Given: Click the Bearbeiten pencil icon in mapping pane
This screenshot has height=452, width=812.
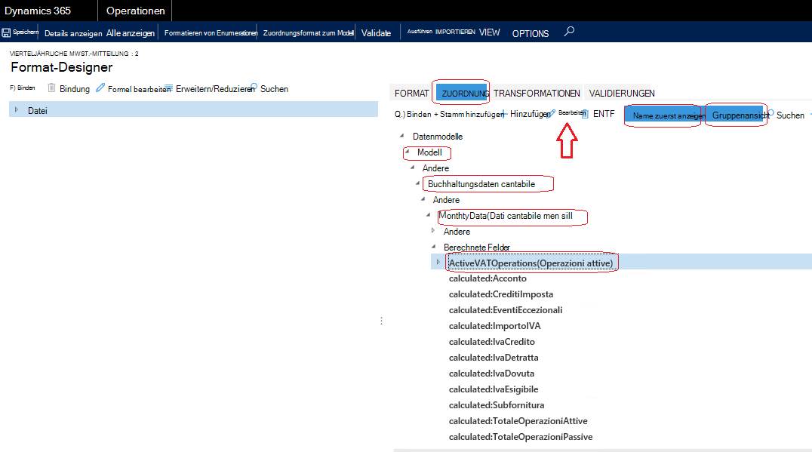Looking at the screenshot, I should pos(551,113).
